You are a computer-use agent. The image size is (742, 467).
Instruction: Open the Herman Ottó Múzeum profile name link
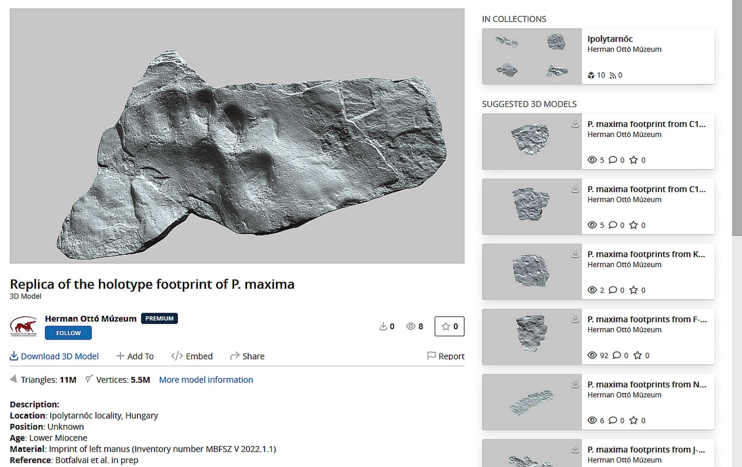(91, 319)
